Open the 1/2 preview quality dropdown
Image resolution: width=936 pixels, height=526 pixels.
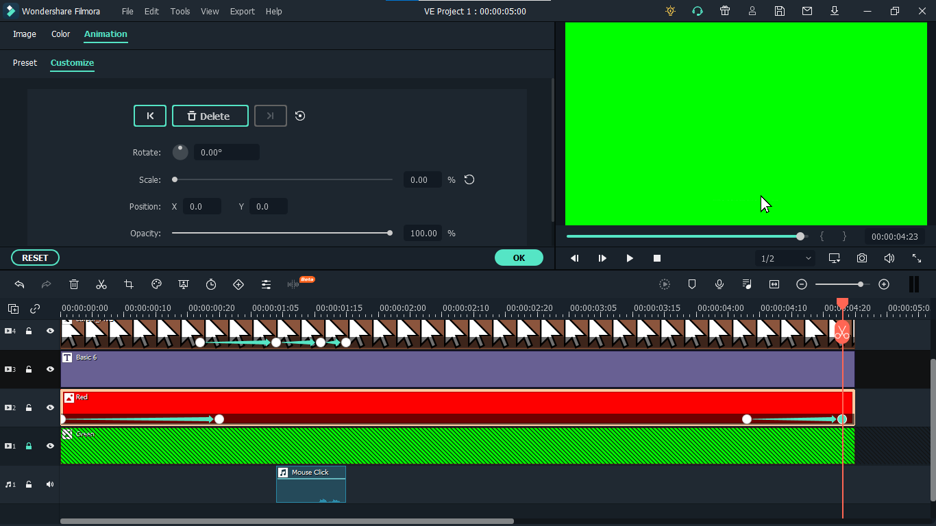(786, 258)
